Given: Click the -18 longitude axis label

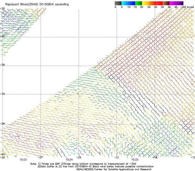Looking at the screenshot, I should 155,158.
